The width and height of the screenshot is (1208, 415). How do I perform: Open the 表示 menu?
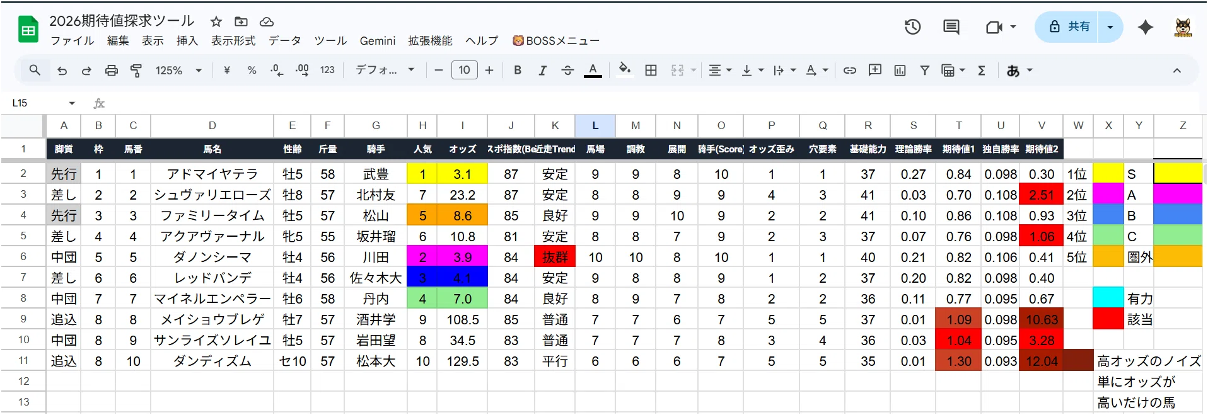(x=153, y=41)
